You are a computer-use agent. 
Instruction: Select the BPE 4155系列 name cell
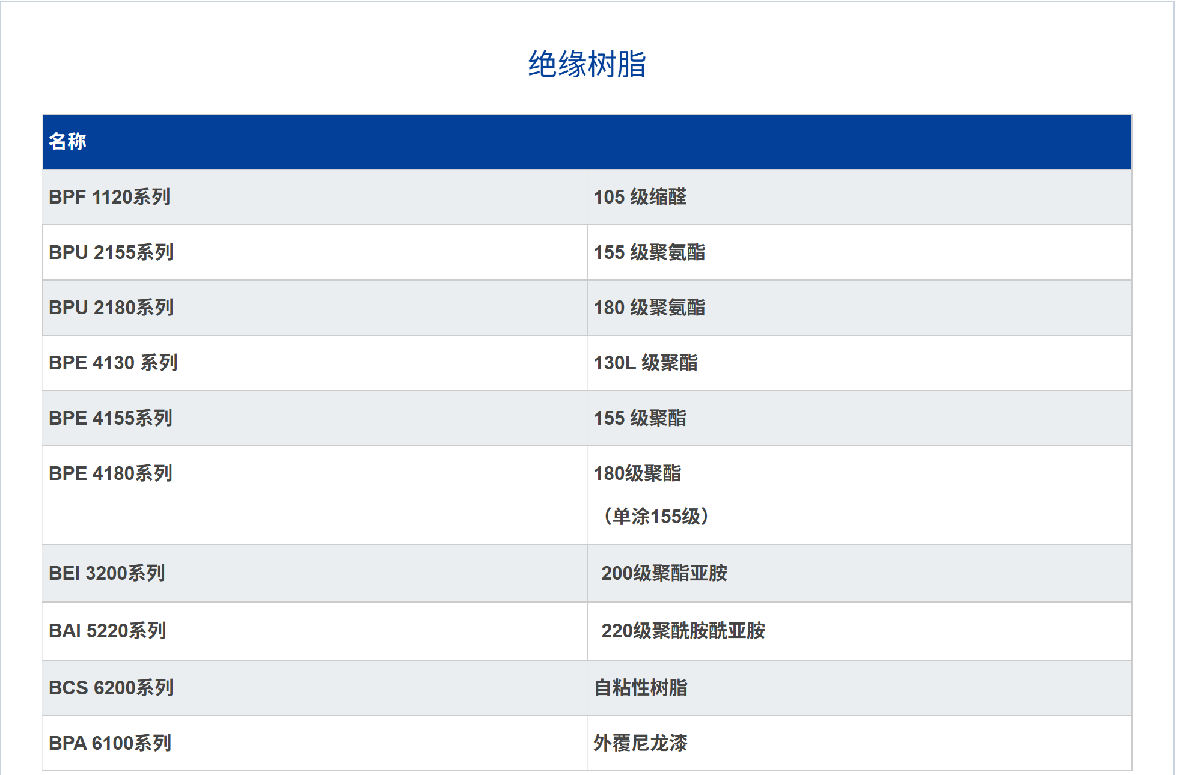[111, 418]
